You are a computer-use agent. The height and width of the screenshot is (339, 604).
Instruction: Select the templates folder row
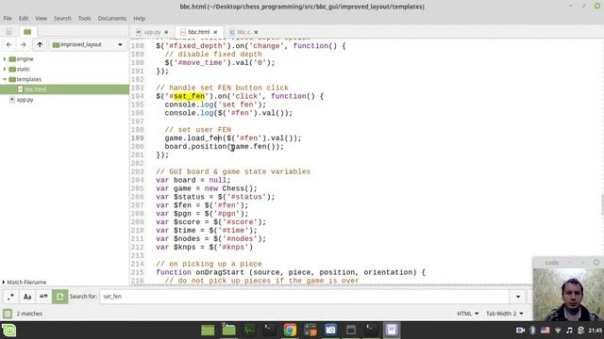click(64, 79)
